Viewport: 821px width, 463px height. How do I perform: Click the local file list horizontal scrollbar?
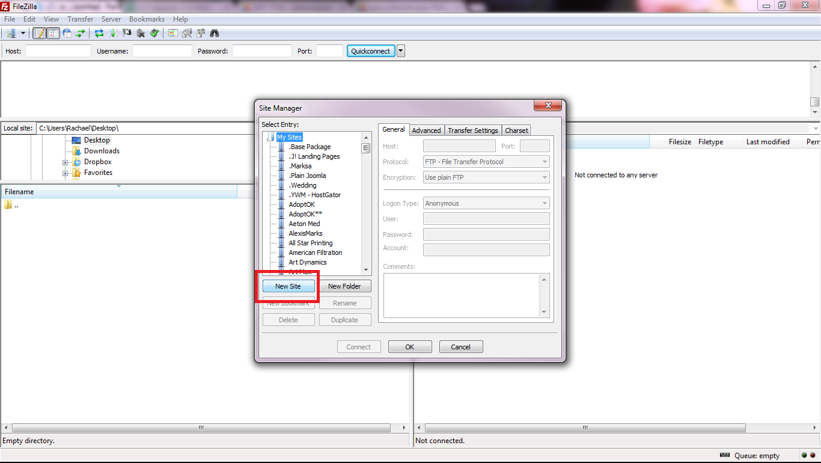(x=204, y=428)
